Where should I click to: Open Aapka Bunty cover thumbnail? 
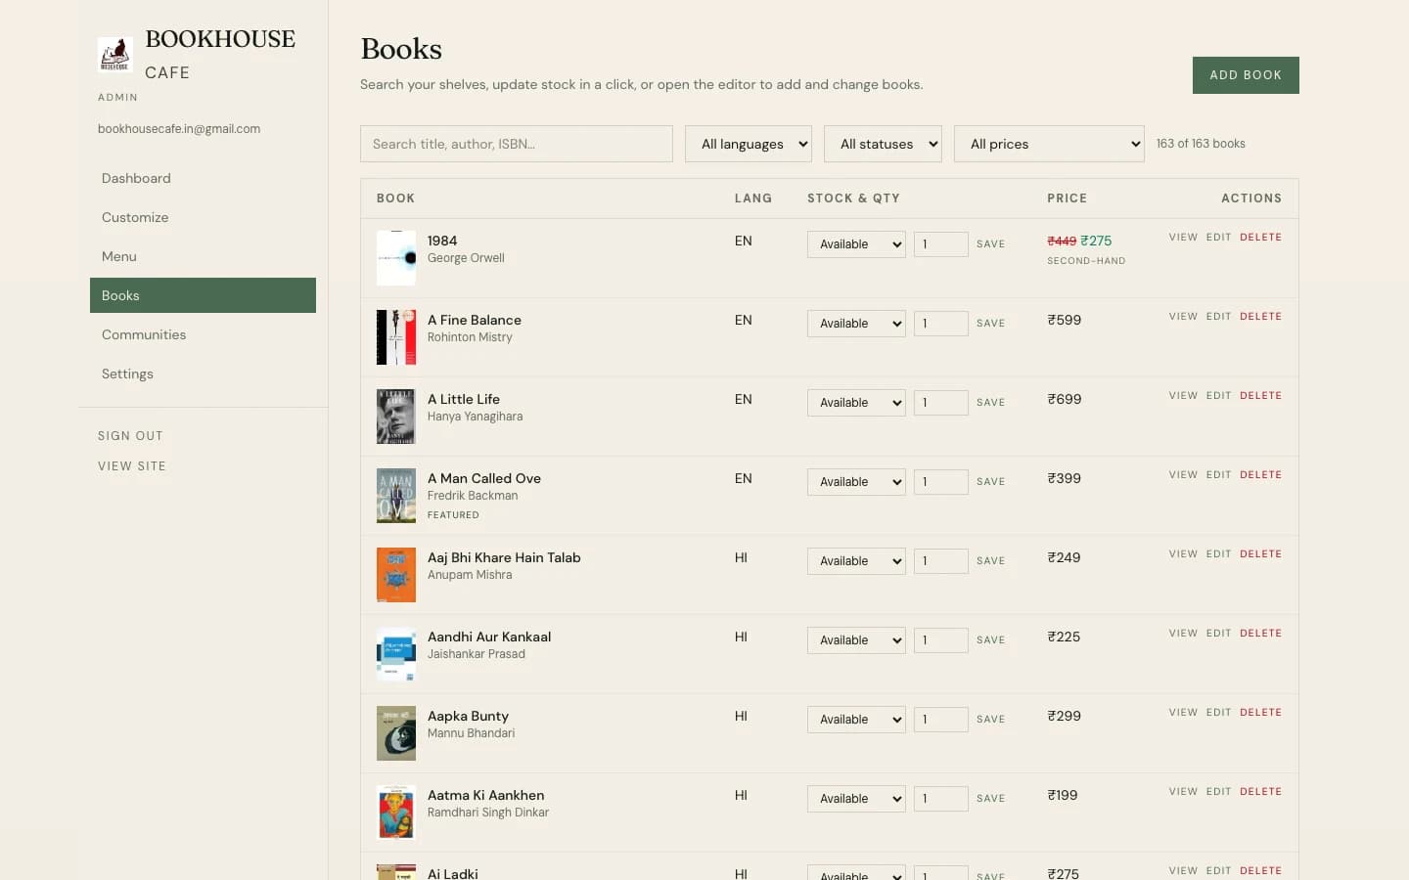[x=396, y=733]
